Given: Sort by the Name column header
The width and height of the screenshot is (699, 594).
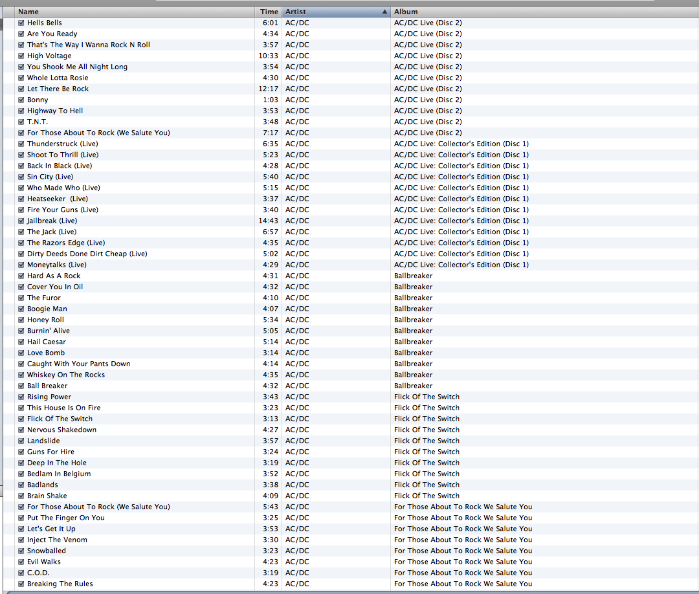Looking at the screenshot, I should pos(135,12).
